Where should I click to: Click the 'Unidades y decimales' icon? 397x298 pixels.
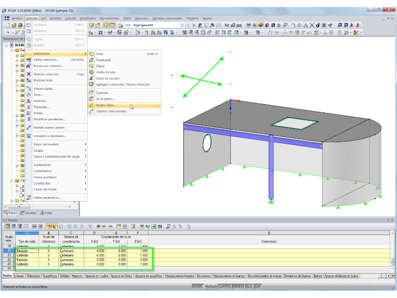pos(29,136)
